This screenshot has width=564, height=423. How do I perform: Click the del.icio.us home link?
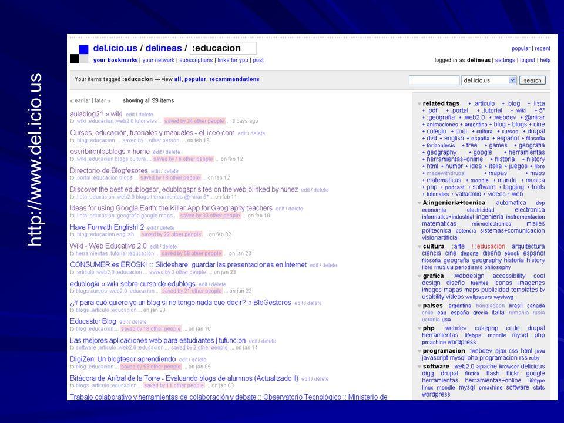tap(115, 48)
